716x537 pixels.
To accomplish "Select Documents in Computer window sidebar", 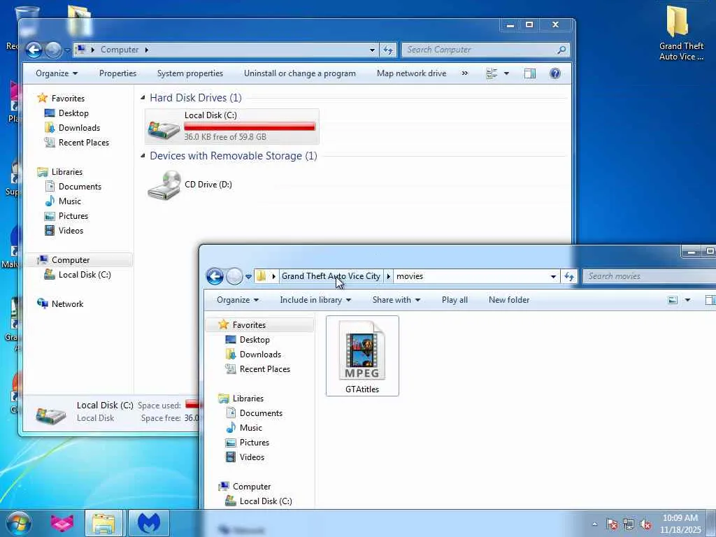I will point(80,186).
